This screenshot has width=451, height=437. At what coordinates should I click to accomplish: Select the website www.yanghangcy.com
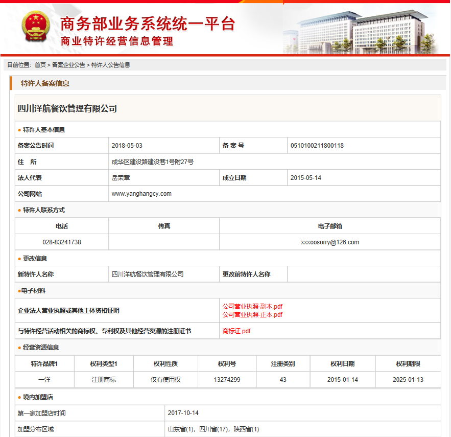coord(141,194)
